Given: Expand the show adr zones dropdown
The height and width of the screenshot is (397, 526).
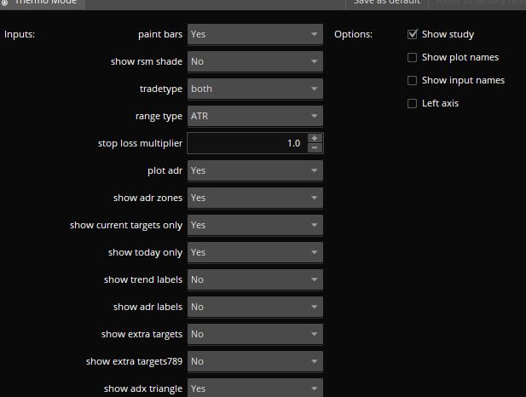Looking at the screenshot, I should 255,198.
